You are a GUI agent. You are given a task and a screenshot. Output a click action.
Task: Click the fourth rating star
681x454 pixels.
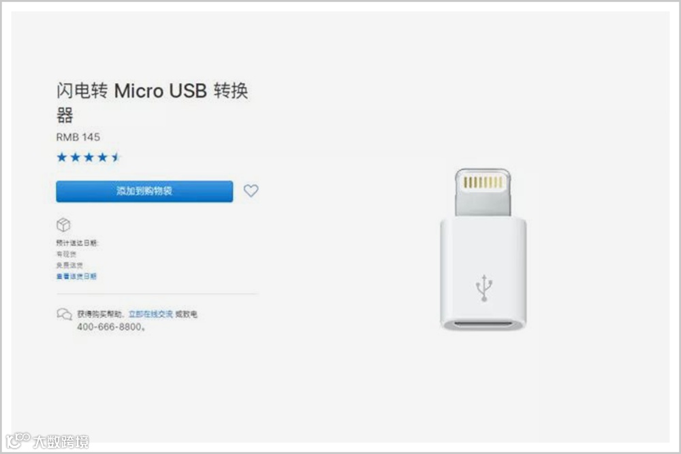(x=102, y=157)
